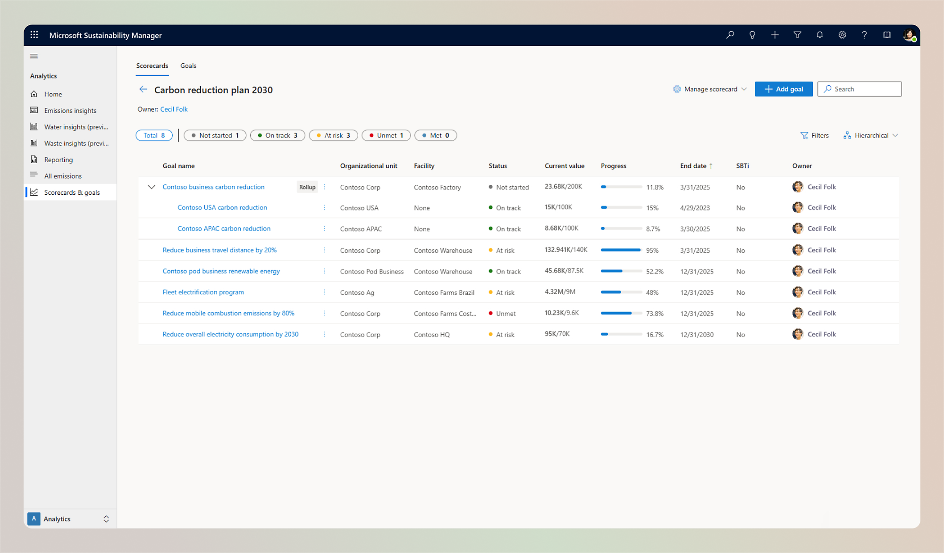Open more options for Reduce overall electricity consumption
The width and height of the screenshot is (944, 553).
(324, 334)
